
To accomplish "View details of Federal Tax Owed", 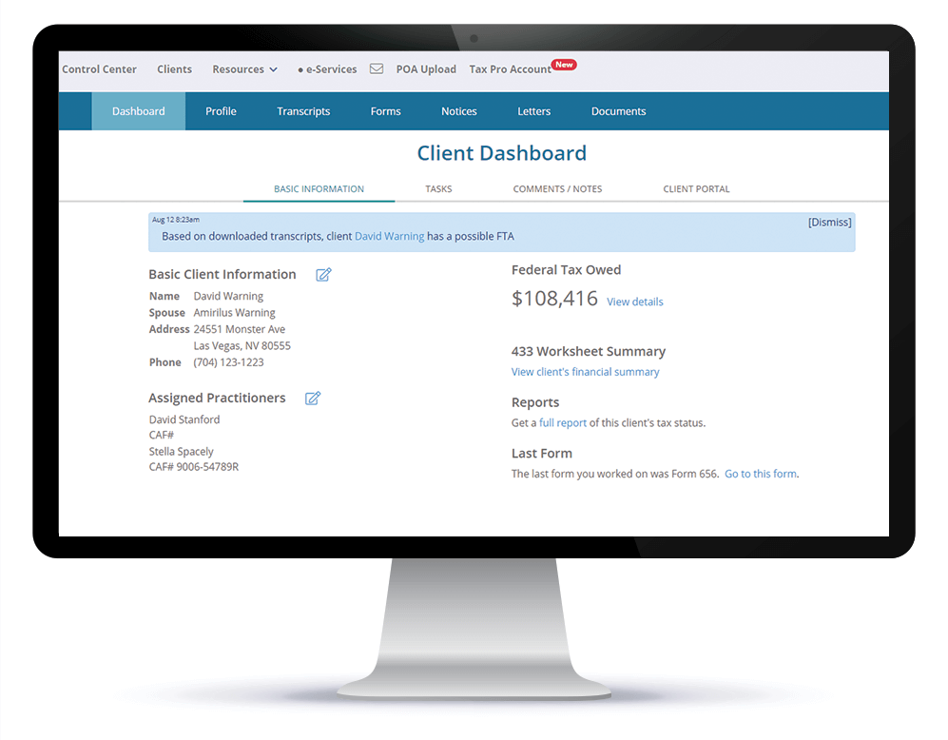I will [634, 302].
